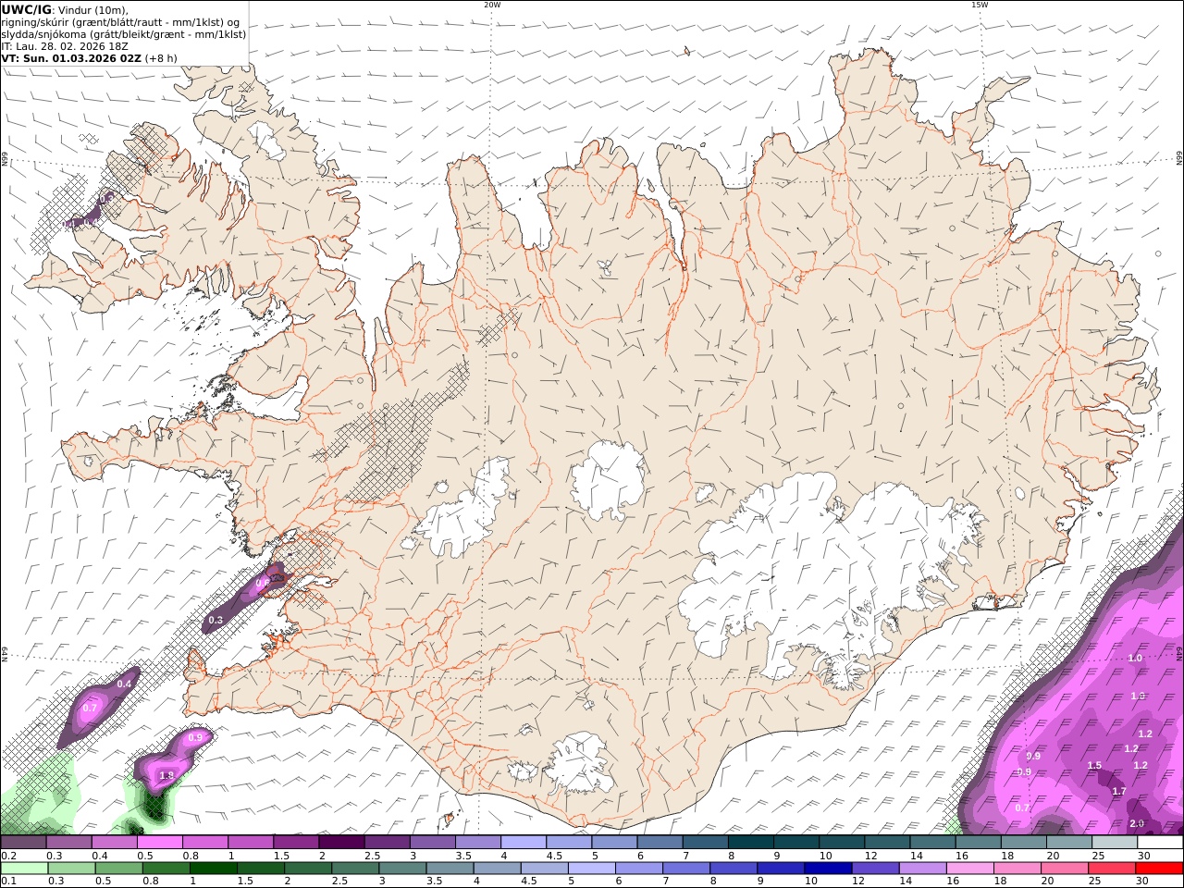Screen dimensions: 1184x888
Task: Pick top legend swatch between 4 and 4.5
Action: pyautogui.click(x=524, y=843)
